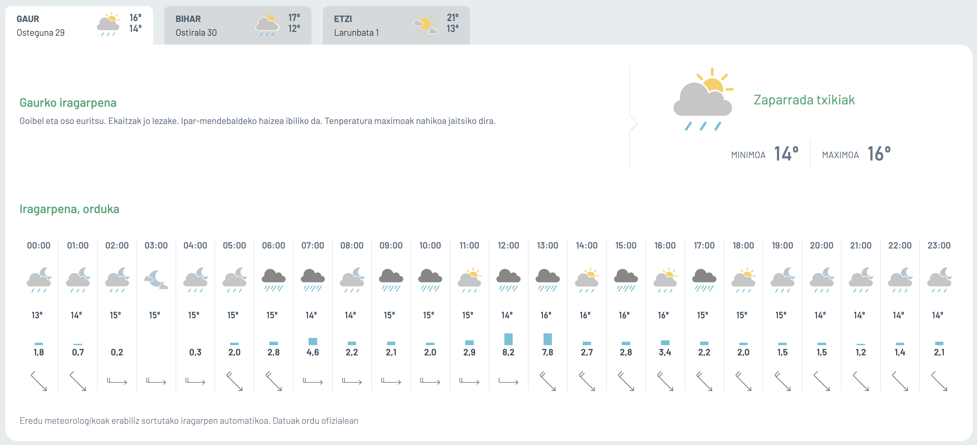Click the 16° temperature at 13:00
977x445 pixels.
pos(546,315)
